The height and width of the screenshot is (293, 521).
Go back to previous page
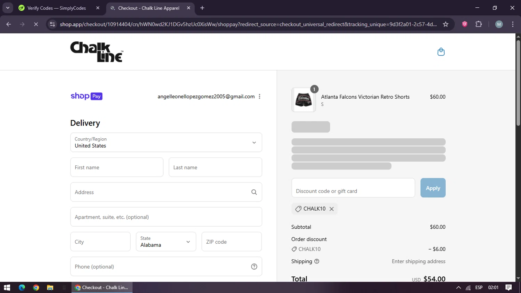(x=9, y=24)
